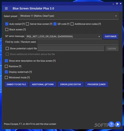
Task: Start the blue screen with play button
Action: [118, 124]
